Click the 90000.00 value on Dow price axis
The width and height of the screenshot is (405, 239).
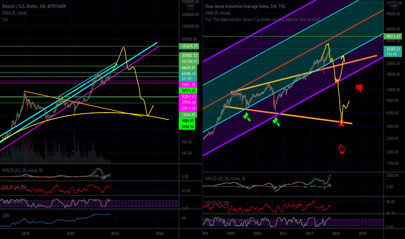[393, 14]
